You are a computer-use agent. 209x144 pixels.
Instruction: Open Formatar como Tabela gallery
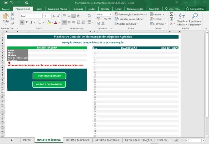pyautogui.click(x=130, y=19)
